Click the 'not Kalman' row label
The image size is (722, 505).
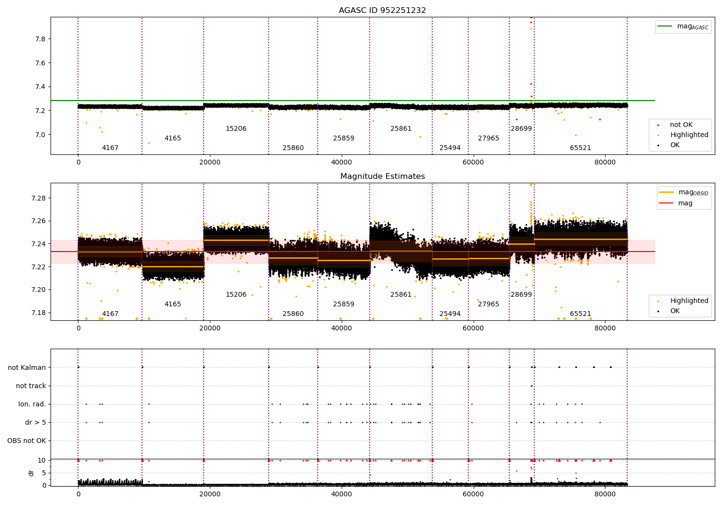pyautogui.click(x=27, y=368)
